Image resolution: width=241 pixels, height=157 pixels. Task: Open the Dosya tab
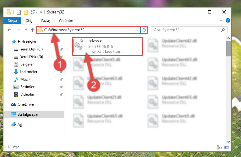pos(12,21)
